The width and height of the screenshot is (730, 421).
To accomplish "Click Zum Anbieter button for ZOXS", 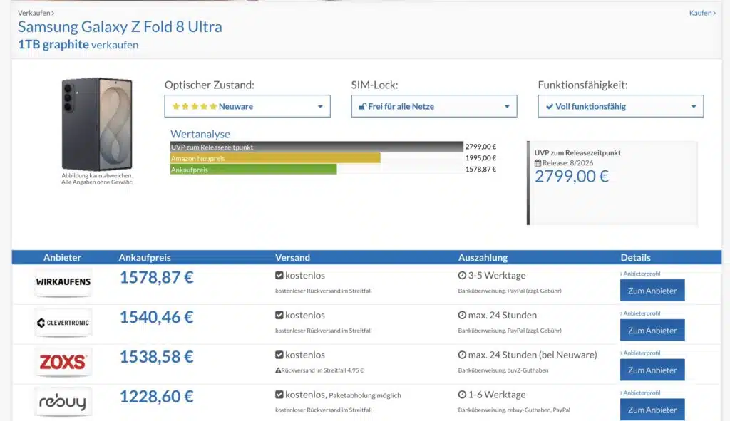I will pyautogui.click(x=652, y=370).
